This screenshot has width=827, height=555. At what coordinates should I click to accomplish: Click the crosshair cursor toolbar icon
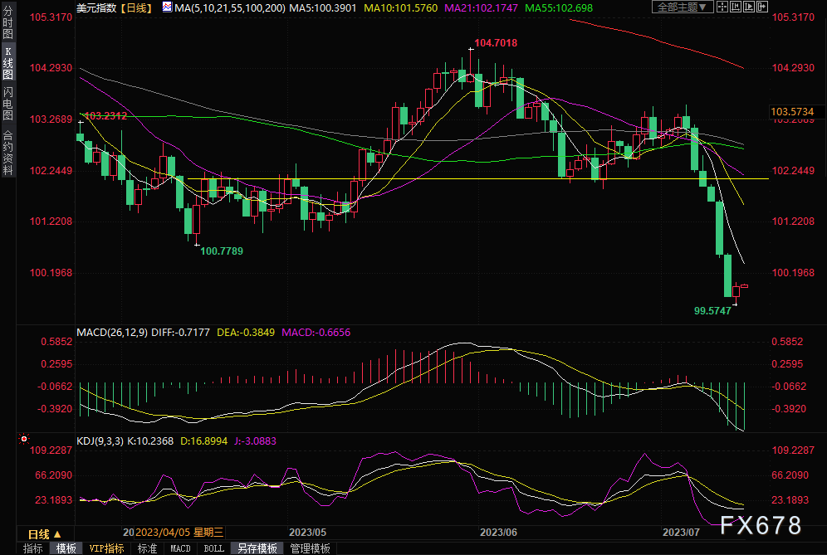click(x=722, y=7)
